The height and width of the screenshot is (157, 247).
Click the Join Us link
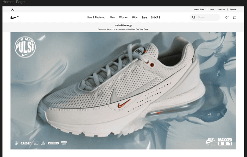coord(221,10)
